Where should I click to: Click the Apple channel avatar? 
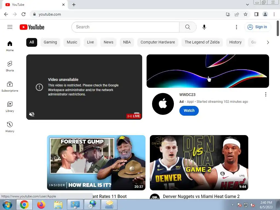(x=163, y=104)
